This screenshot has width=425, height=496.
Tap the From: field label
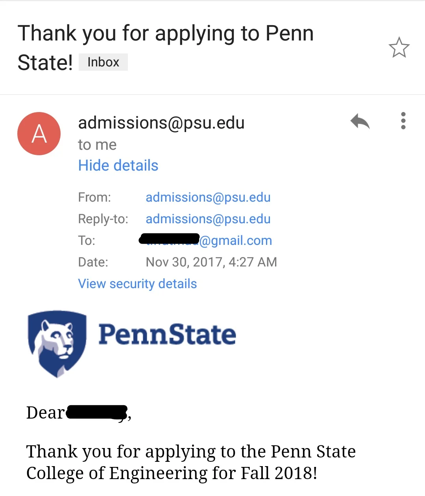click(94, 197)
